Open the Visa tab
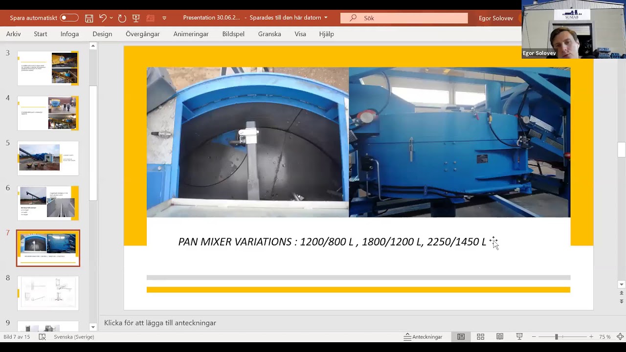 coord(300,34)
